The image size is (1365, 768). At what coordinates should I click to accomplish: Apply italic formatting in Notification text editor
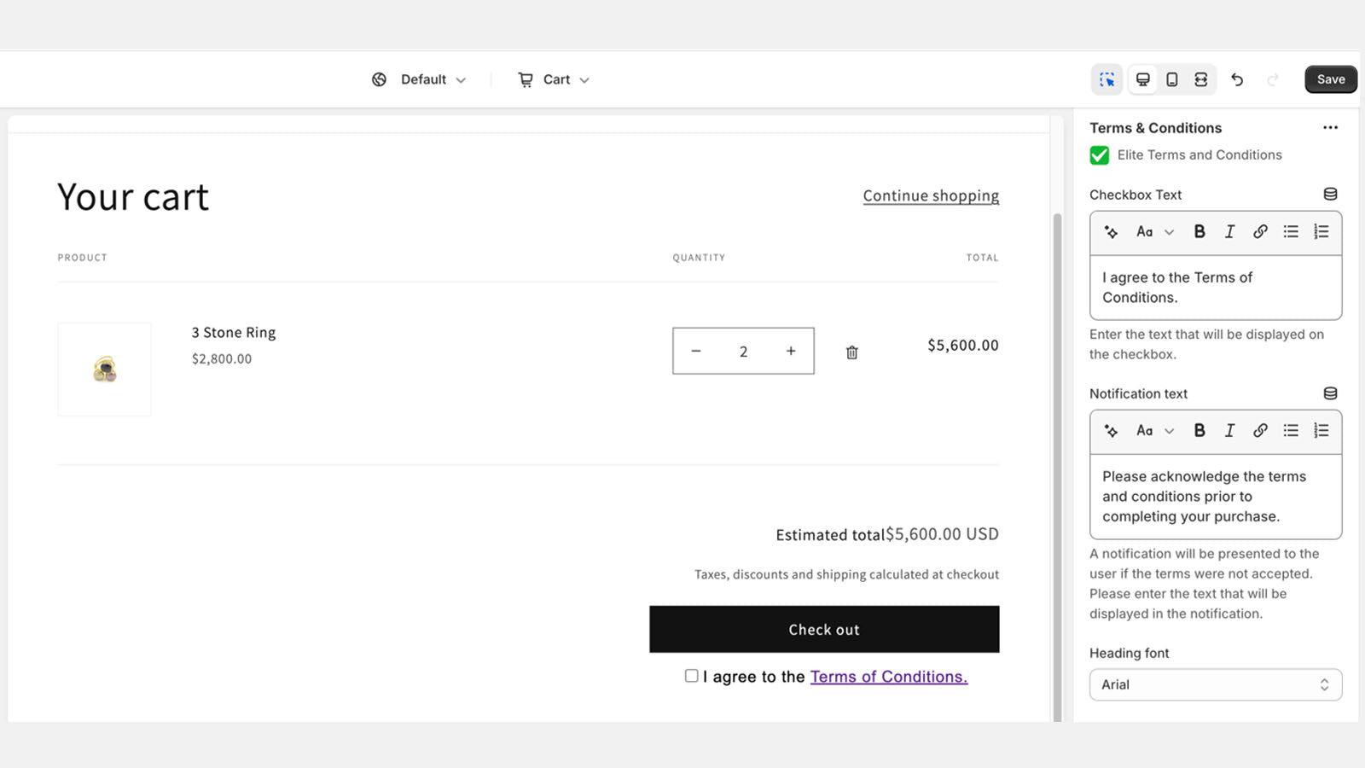tap(1229, 430)
